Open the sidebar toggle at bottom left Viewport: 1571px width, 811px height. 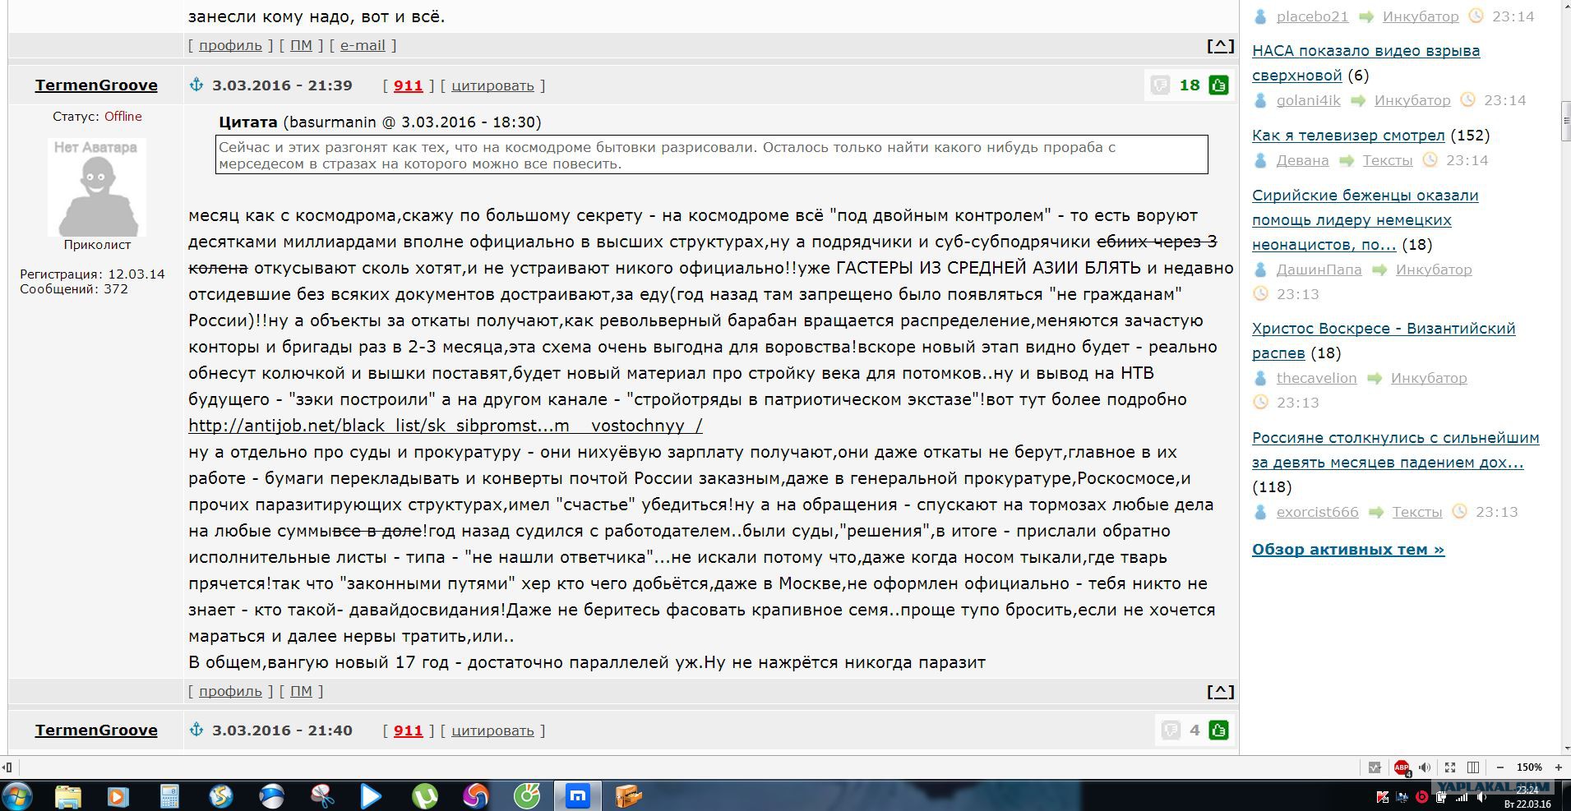[7, 767]
